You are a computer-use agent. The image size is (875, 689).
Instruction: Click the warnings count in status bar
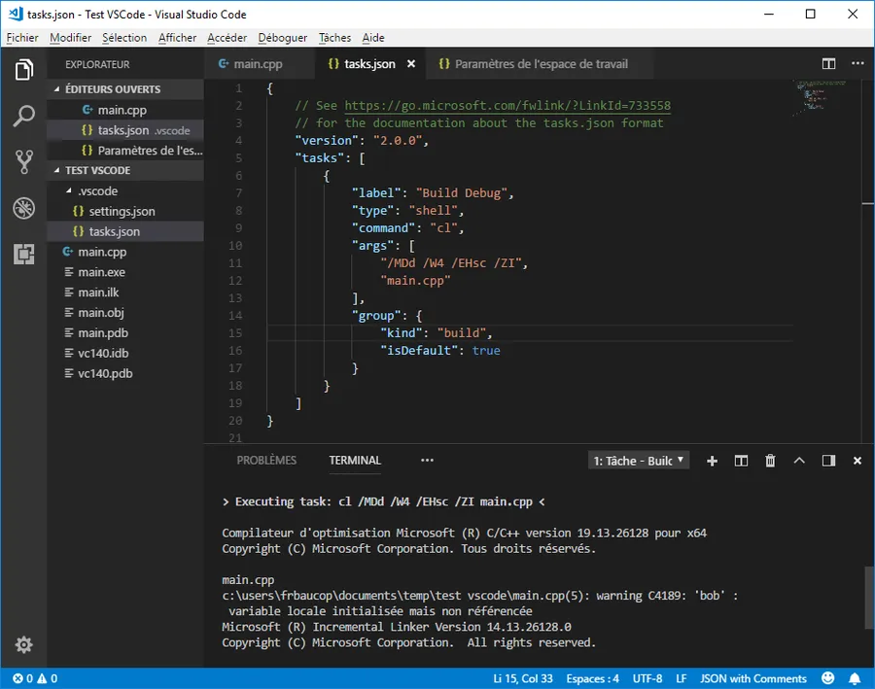[x=48, y=678]
